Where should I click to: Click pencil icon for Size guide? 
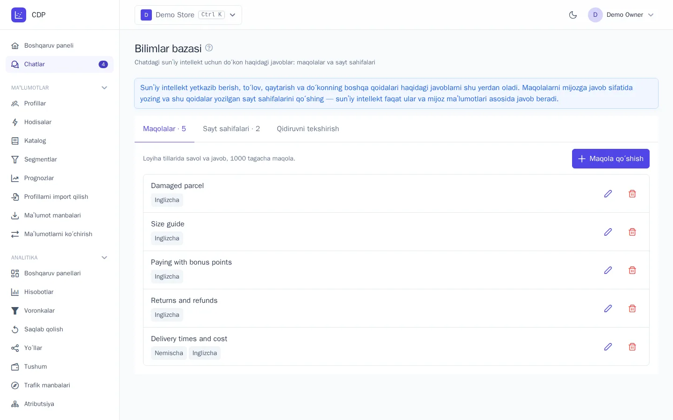[x=608, y=232]
